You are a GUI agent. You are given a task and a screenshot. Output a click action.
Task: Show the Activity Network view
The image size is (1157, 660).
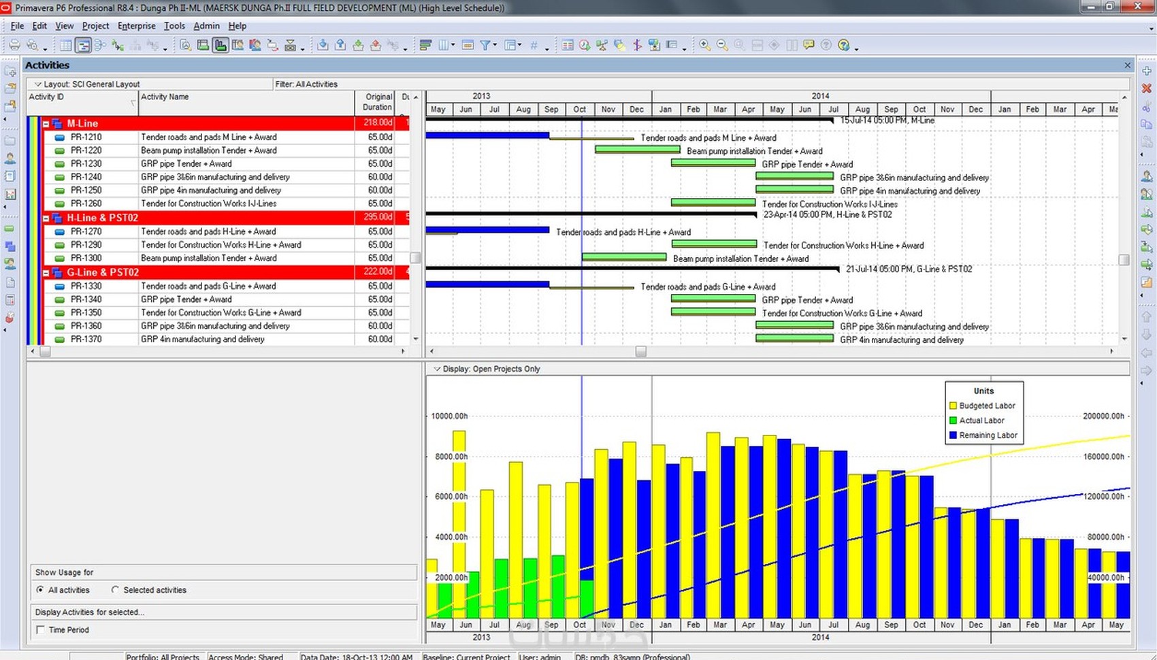101,45
